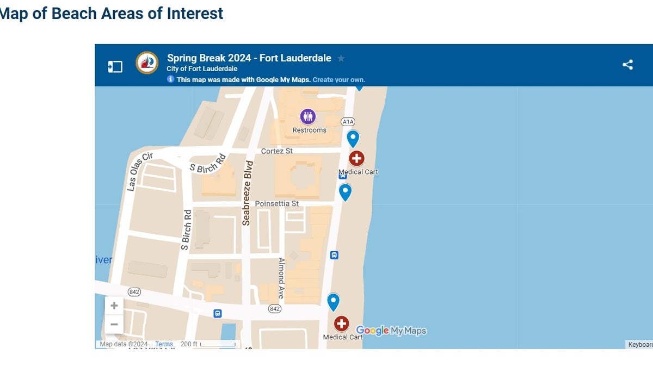Click blue pin near Poinsettia St

(345, 192)
